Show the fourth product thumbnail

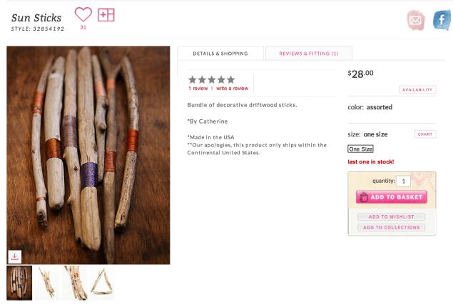(x=101, y=283)
